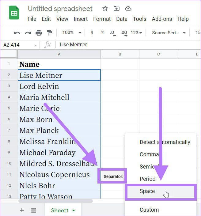Choose Detect automatically separator
The width and height of the screenshot is (201, 216).
tap(161, 142)
